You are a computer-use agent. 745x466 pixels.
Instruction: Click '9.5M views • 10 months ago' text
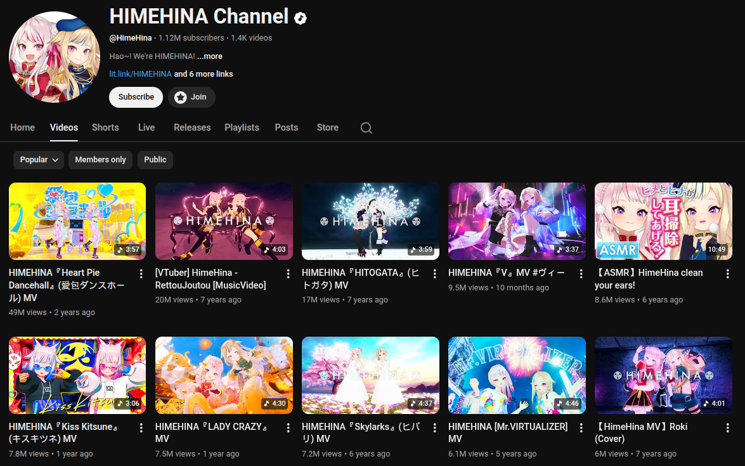(498, 288)
